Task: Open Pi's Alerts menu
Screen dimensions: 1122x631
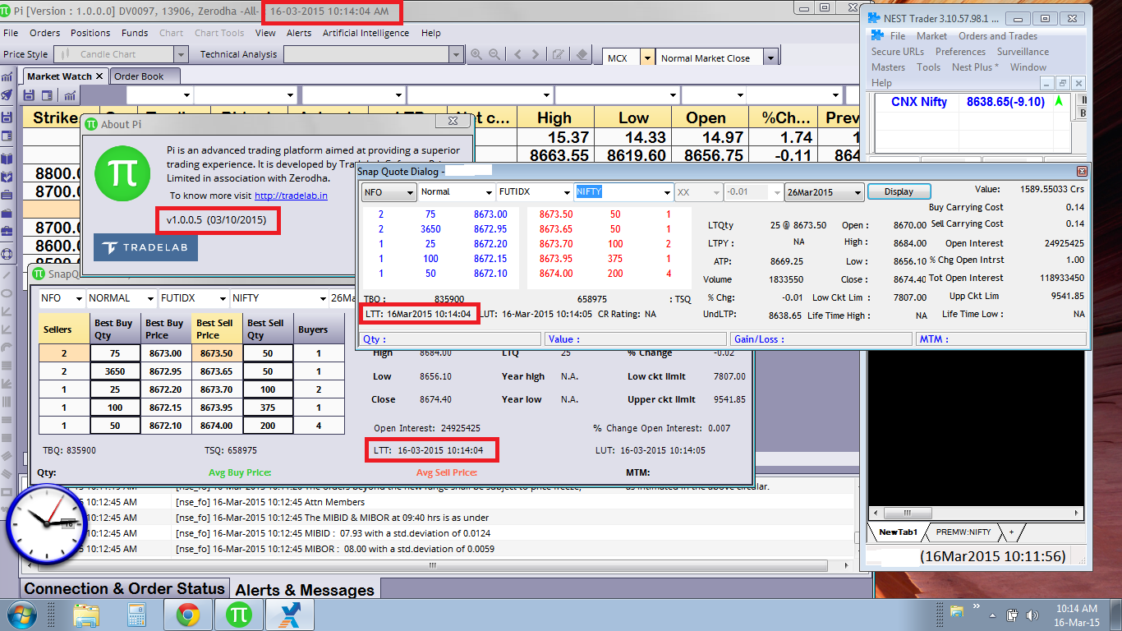Action: point(299,33)
